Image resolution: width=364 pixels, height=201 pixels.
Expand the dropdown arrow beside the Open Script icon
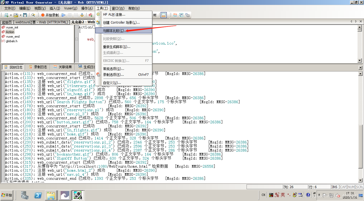(20, 15)
